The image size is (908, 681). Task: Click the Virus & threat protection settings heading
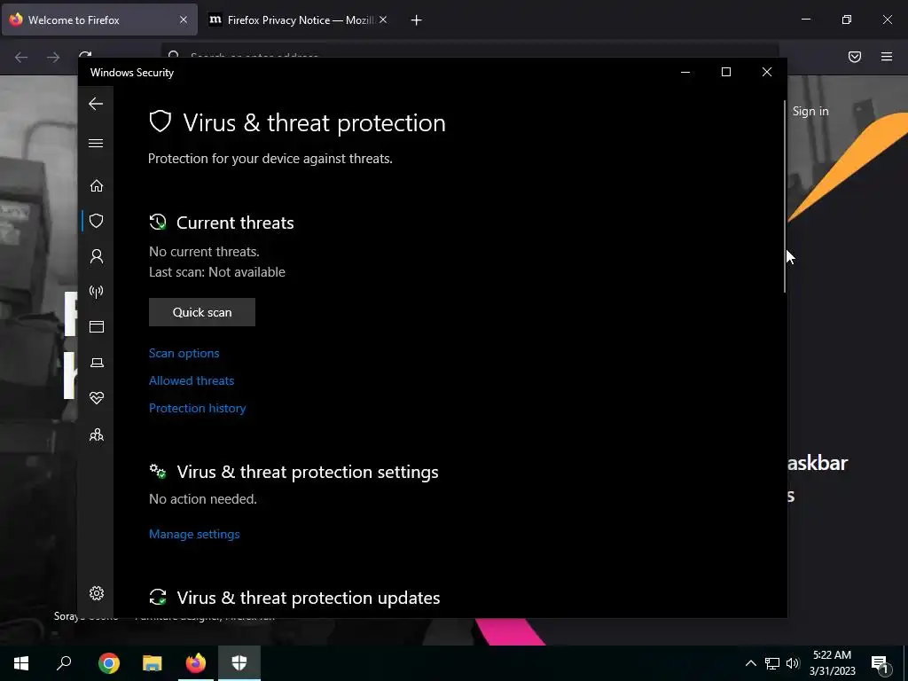click(x=308, y=472)
